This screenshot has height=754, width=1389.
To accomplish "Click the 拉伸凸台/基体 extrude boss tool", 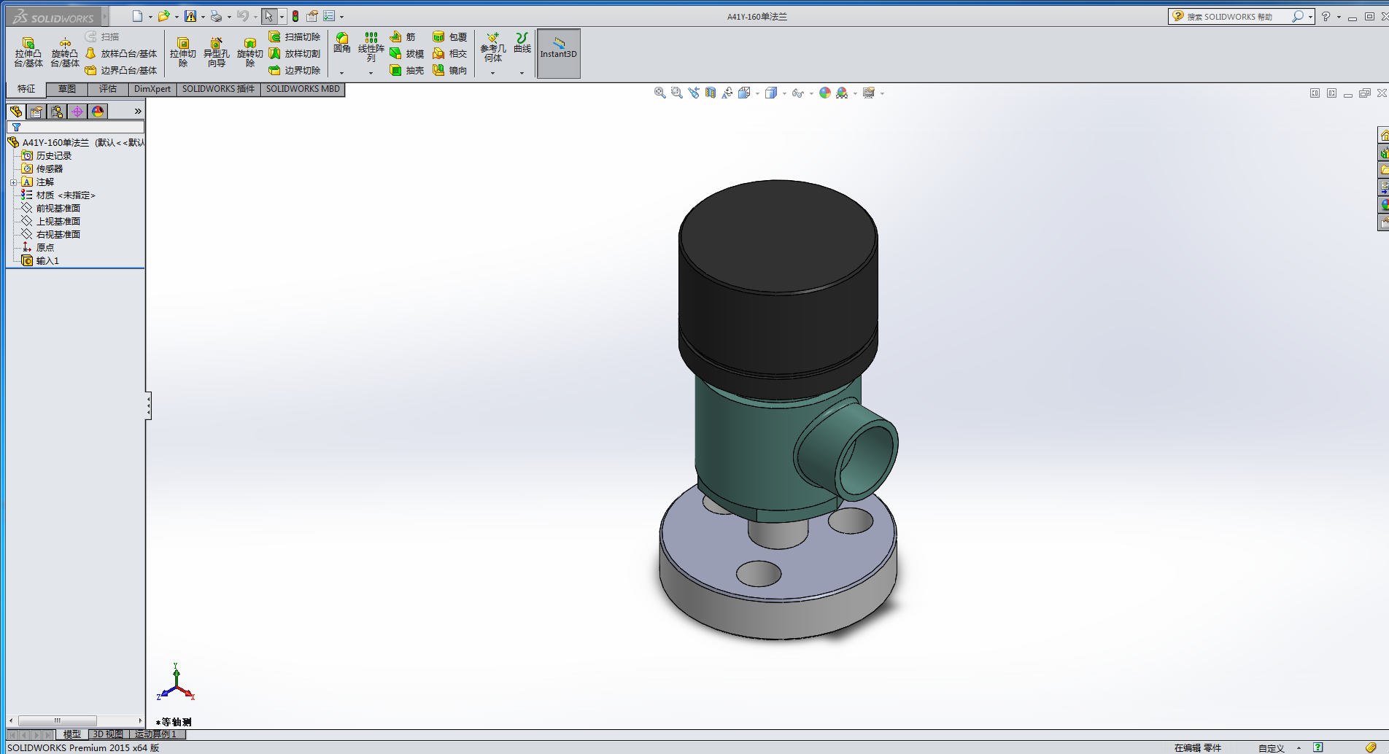I will click(28, 53).
